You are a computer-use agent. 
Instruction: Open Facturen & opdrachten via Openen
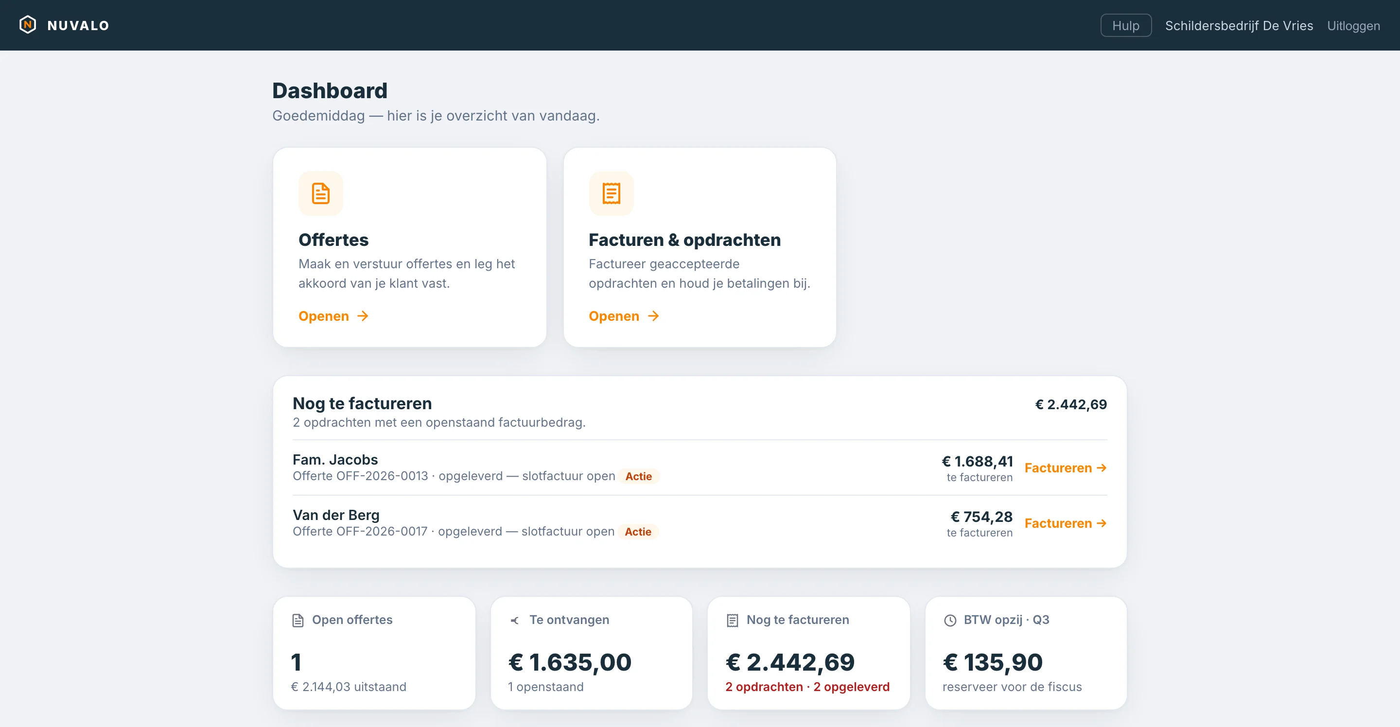(623, 316)
